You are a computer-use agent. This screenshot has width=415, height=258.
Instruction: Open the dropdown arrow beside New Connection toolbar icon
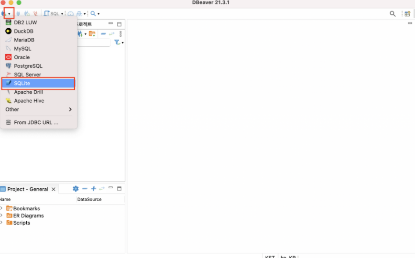click(x=9, y=14)
